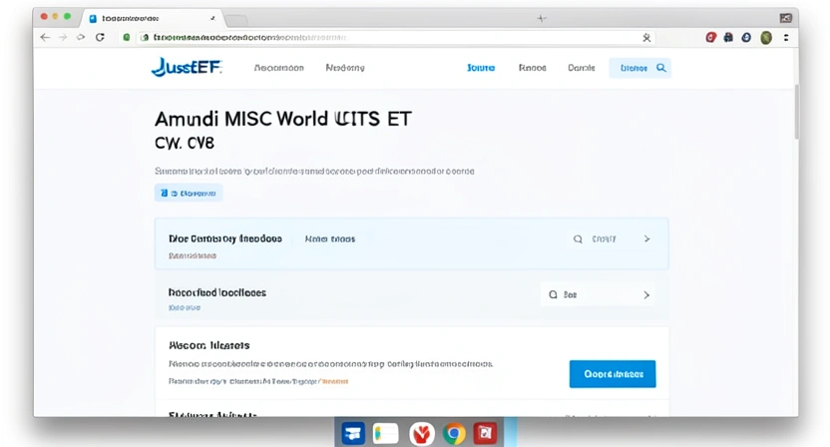Open the blue app in the dock
830x447 pixels.
353,433
